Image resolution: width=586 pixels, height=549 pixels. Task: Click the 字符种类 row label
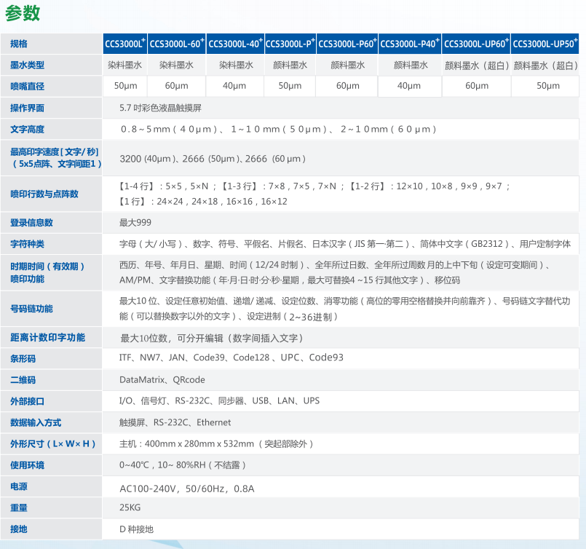[27, 244]
